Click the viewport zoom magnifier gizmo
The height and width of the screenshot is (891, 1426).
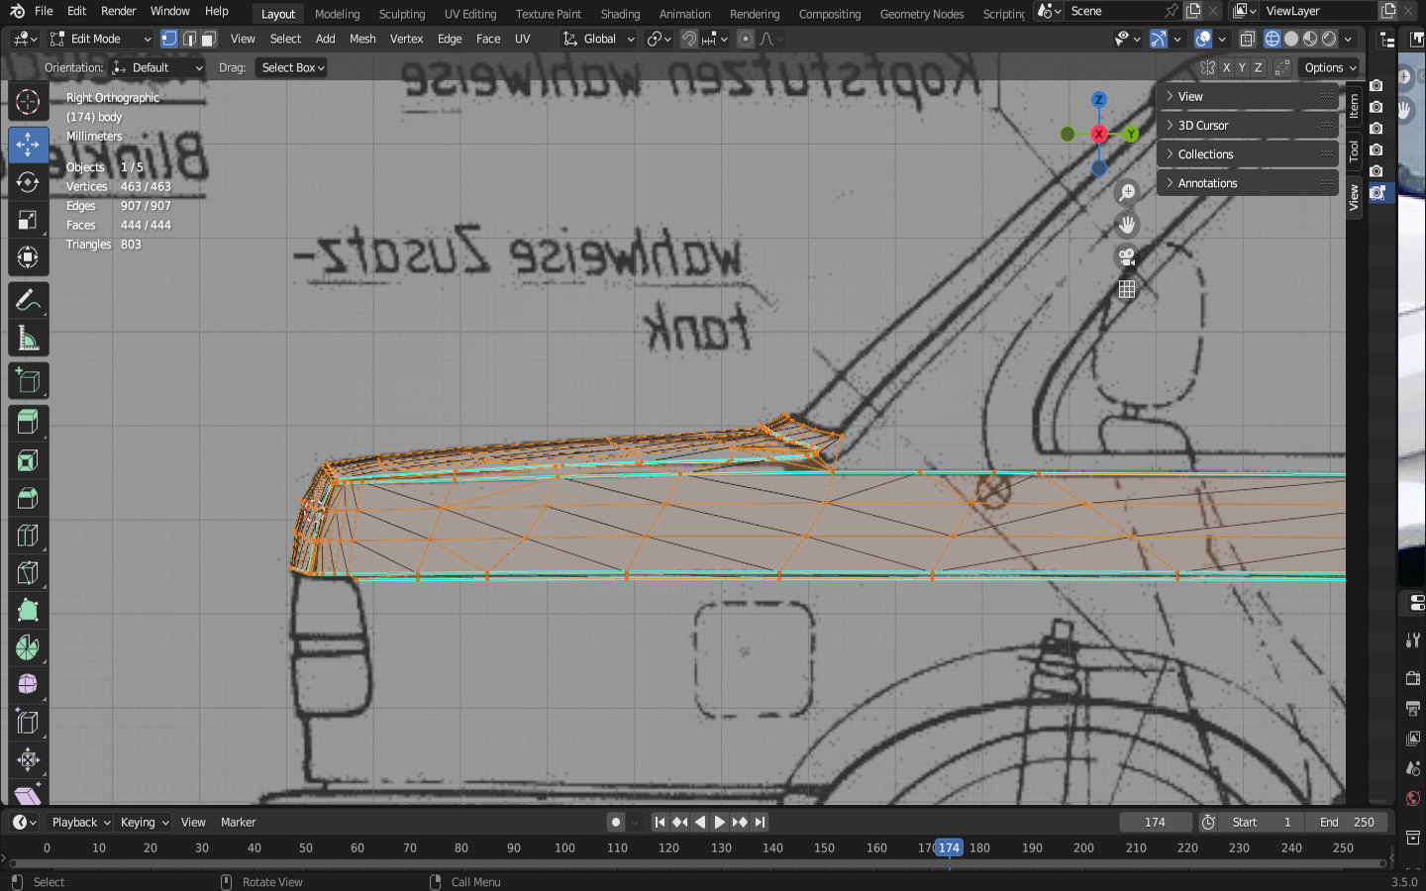(1127, 192)
